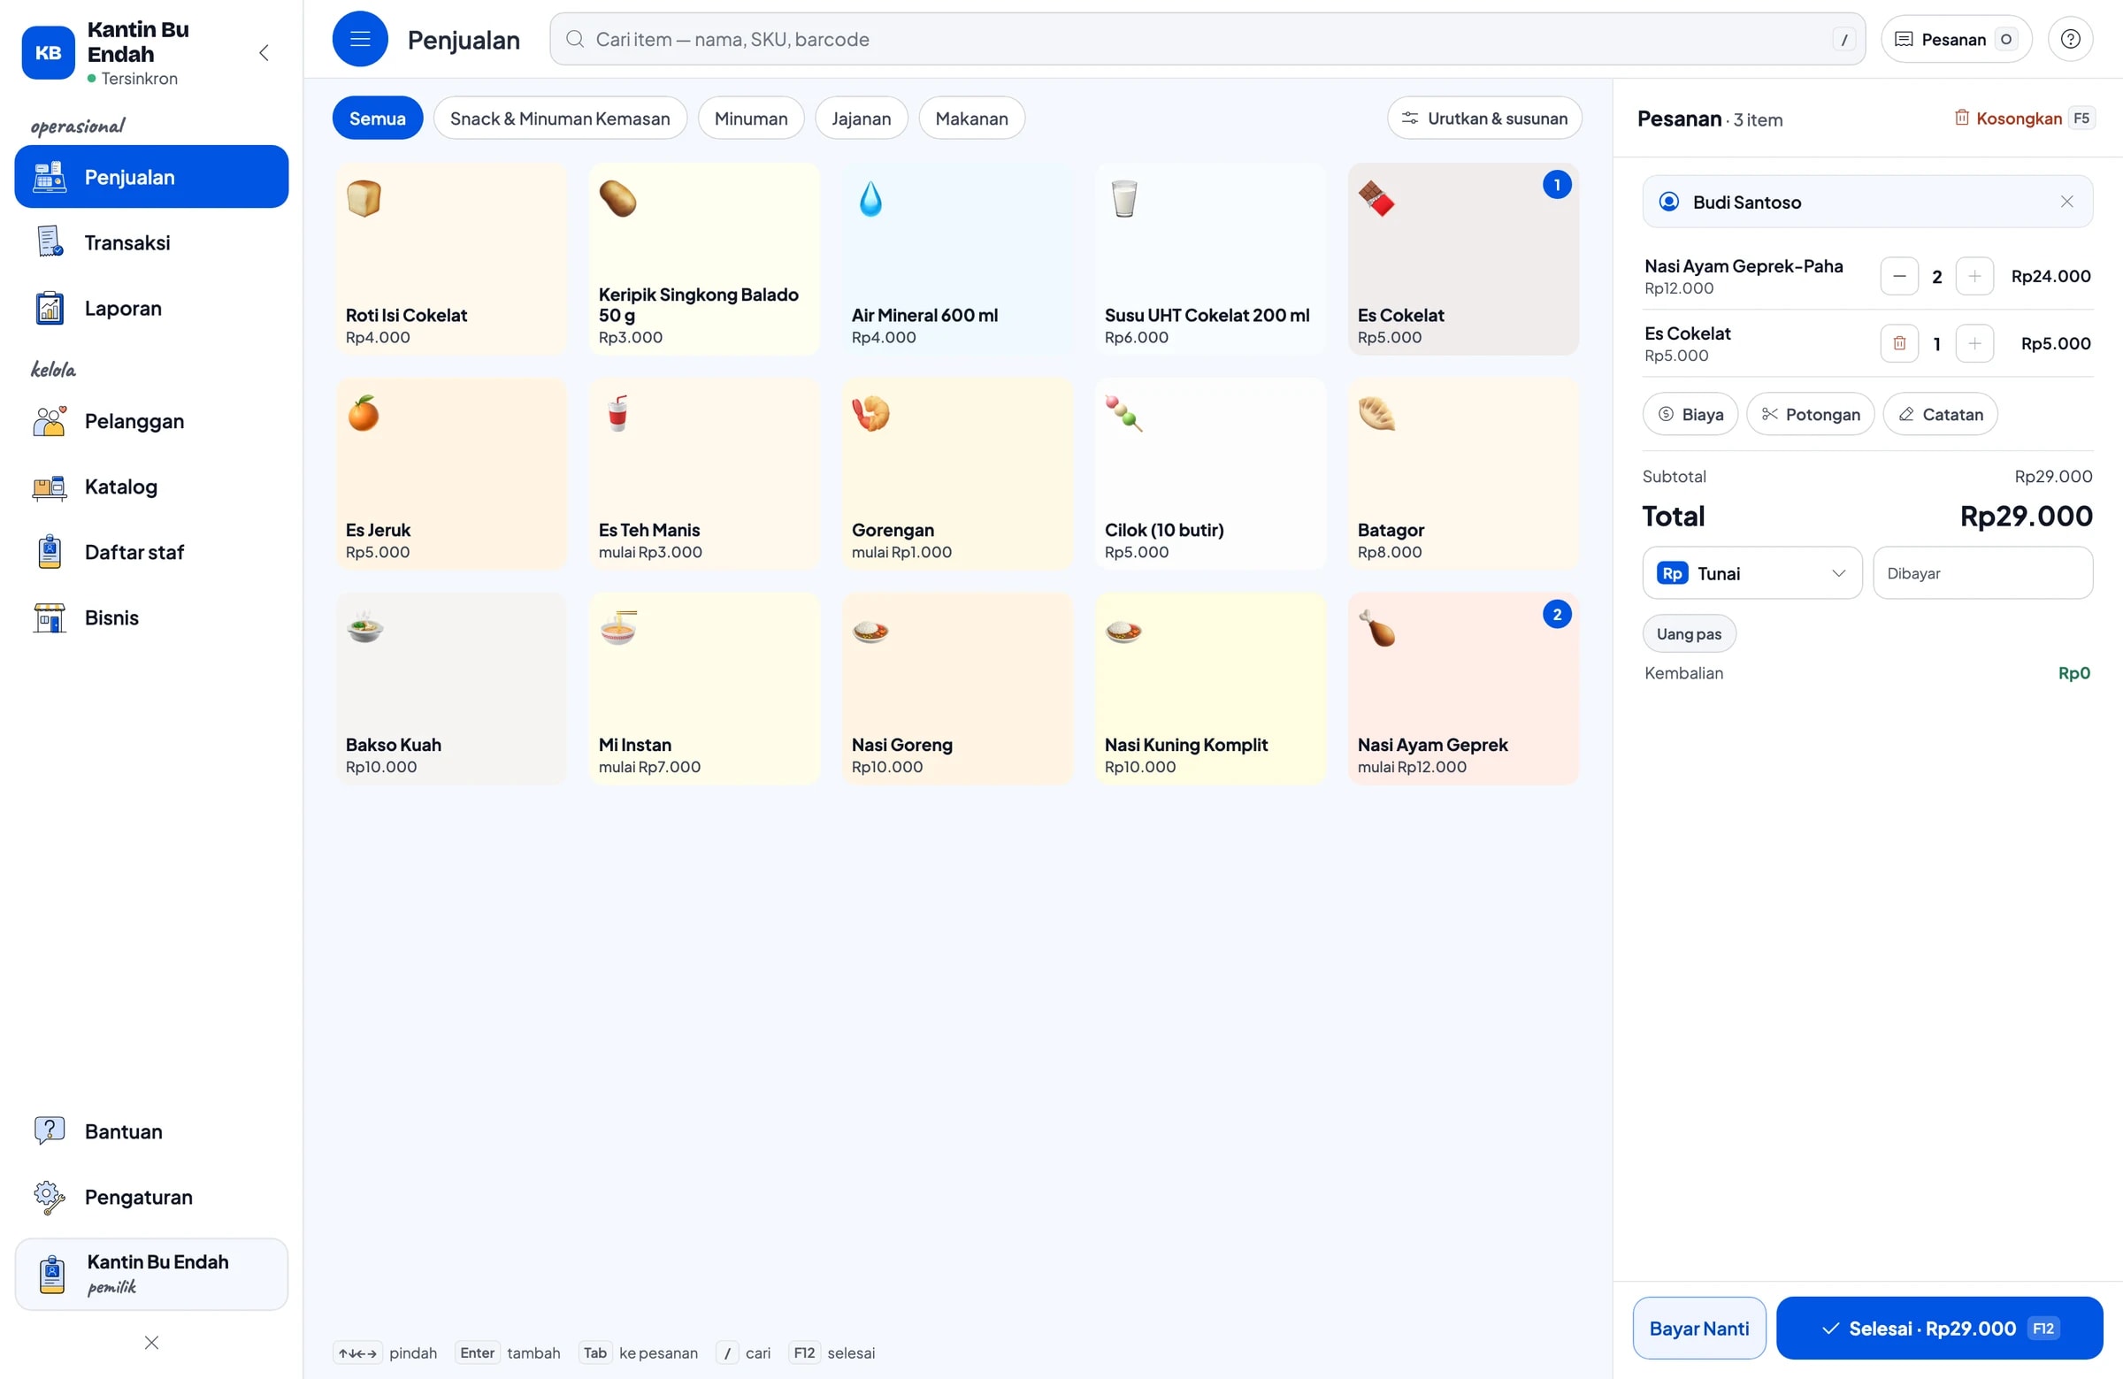Add Bakso Kuah to the order
Screen dimensions: 2123x1379
coord(450,688)
